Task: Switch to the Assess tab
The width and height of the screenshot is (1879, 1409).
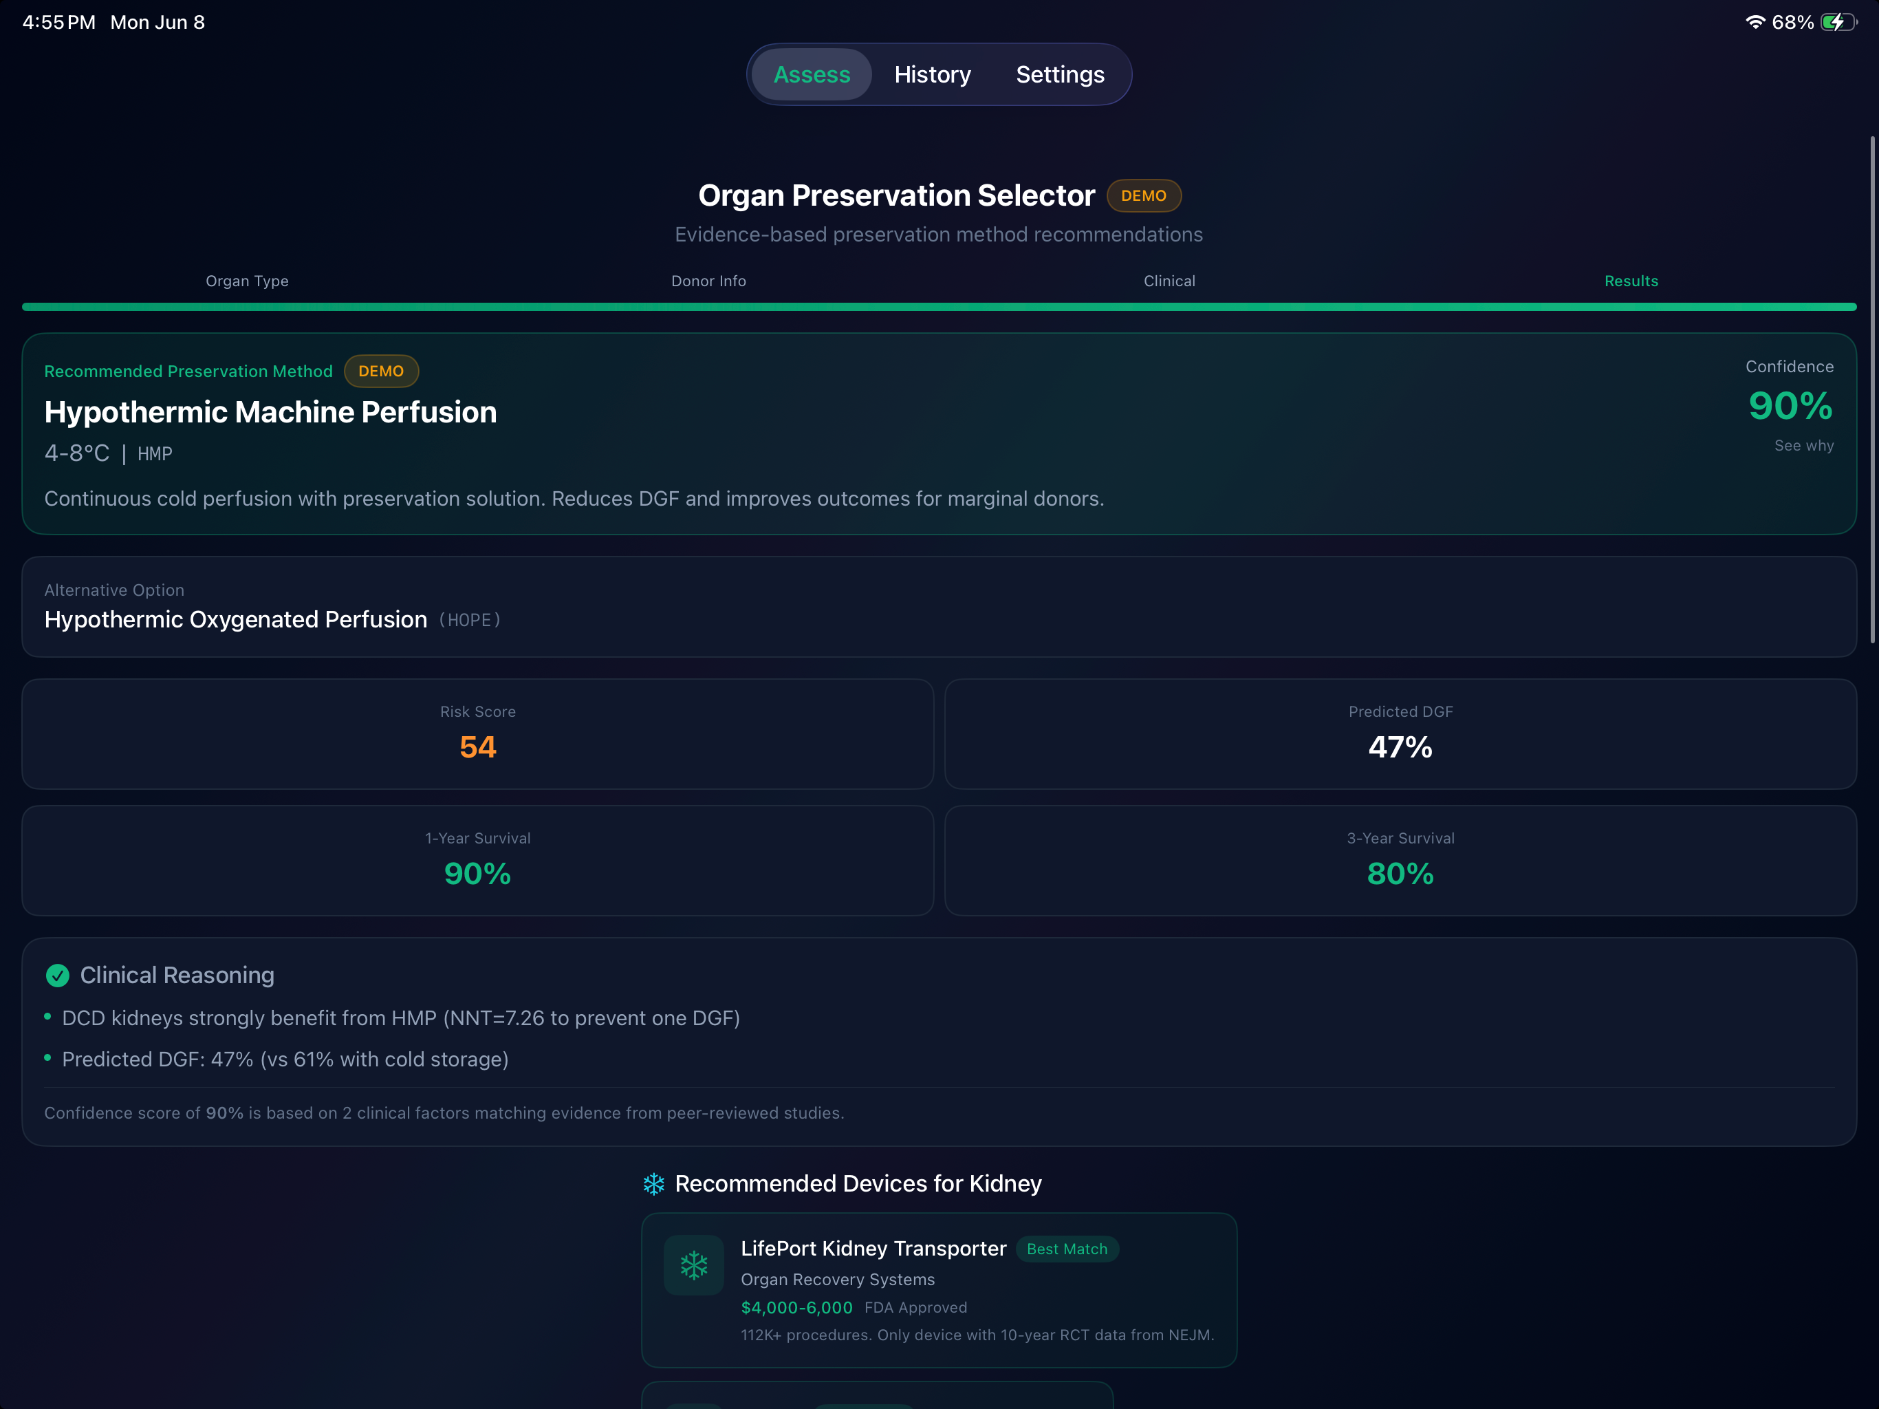Action: tap(812, 75)
